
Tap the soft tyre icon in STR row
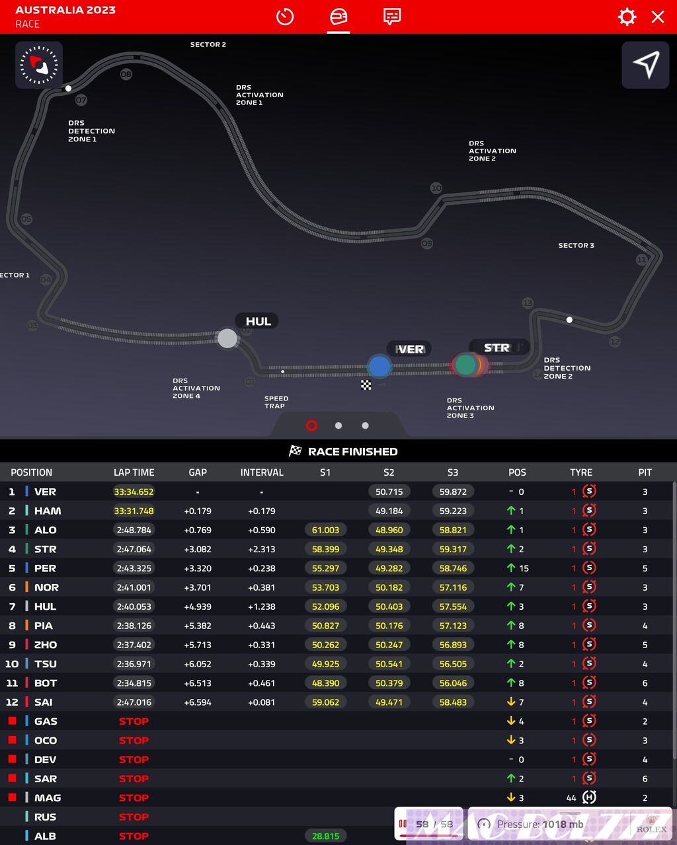(589, 548)
